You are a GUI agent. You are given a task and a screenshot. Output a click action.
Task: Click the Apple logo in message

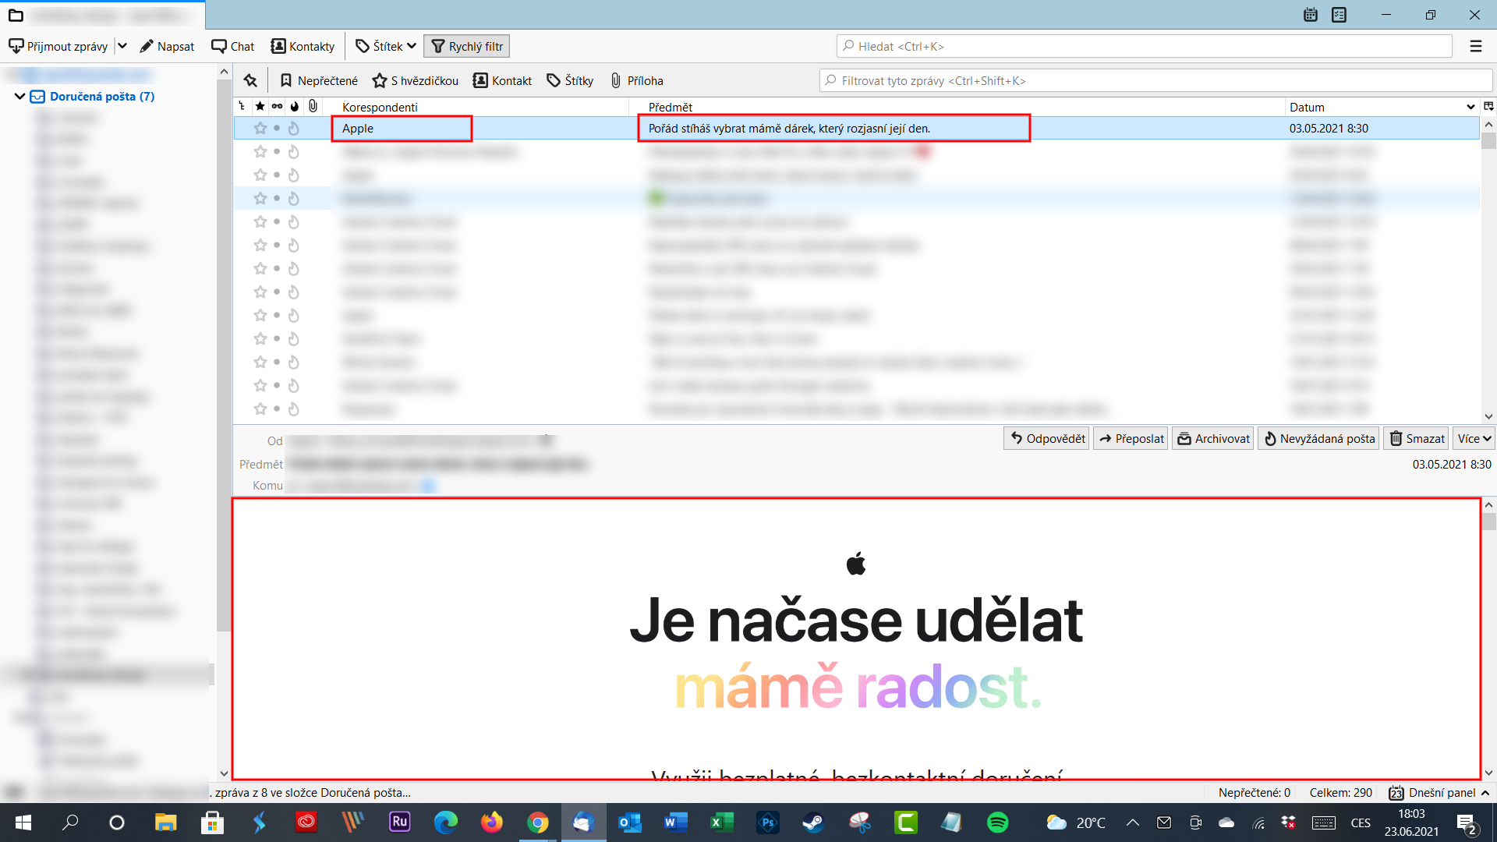tap(856, 563)
